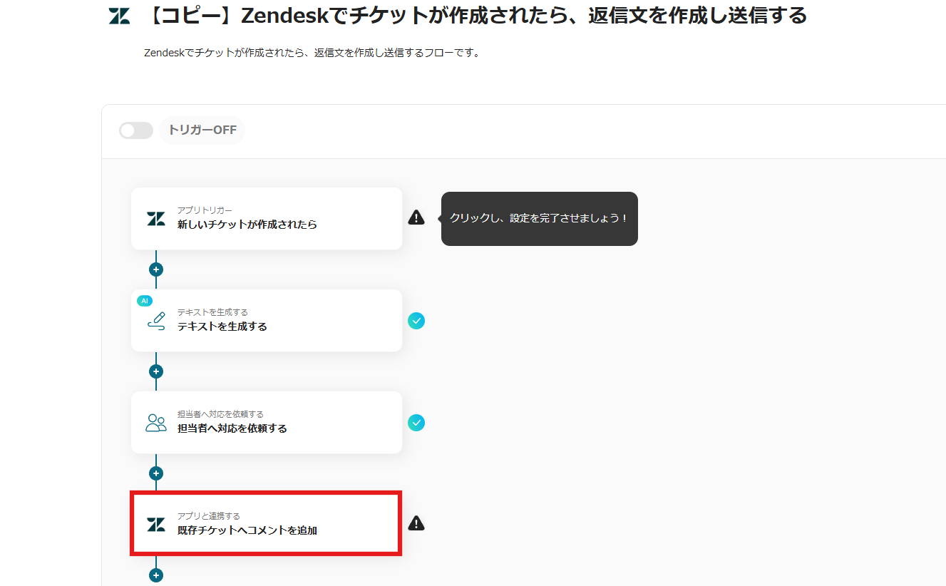Click the pen icon in テキストを生成する card
Viewport: 946px width, 586px height.
click(155, 321)
